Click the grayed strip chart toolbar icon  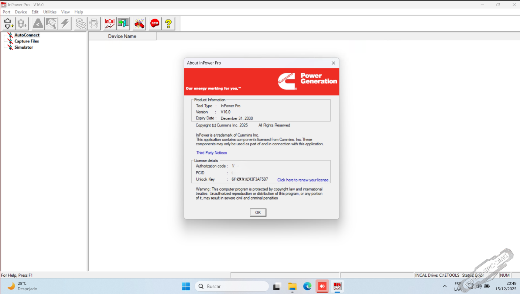point(81,24)
